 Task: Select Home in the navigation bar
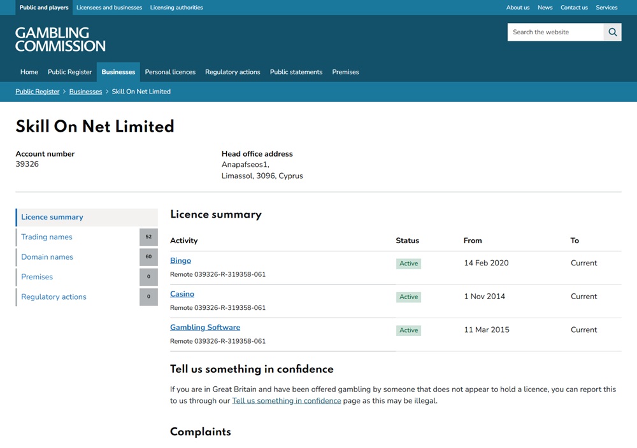pyautogui.click(x=29, y=72)
